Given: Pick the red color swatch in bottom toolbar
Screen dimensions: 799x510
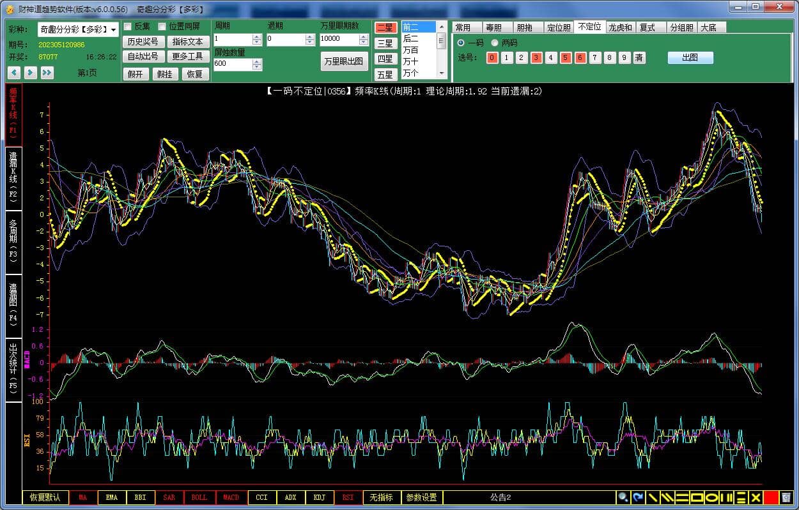Looking at the screenshot, I should 771,497.
